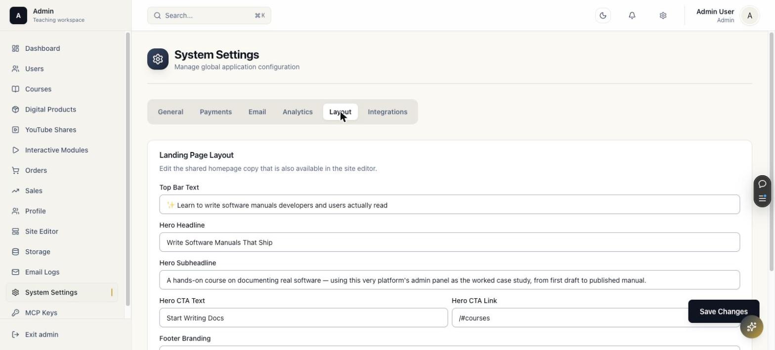Click the Save Changes button
Image resolution: width=775 pixels, height=350 pixels.
coord(724,311)
